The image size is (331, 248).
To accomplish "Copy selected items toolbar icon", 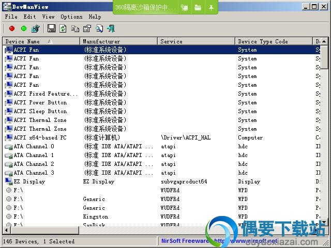I will [x=75, y=28].
